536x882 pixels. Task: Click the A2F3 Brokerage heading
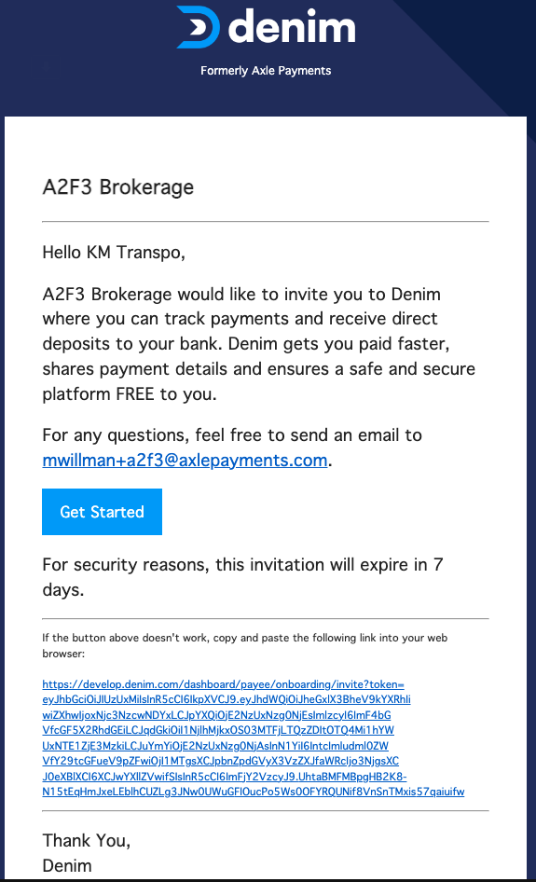(118, 186)
